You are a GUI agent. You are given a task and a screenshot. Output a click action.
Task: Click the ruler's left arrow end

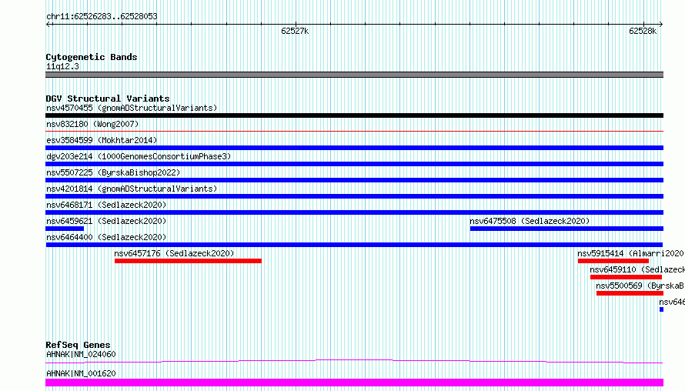point(48,24)
